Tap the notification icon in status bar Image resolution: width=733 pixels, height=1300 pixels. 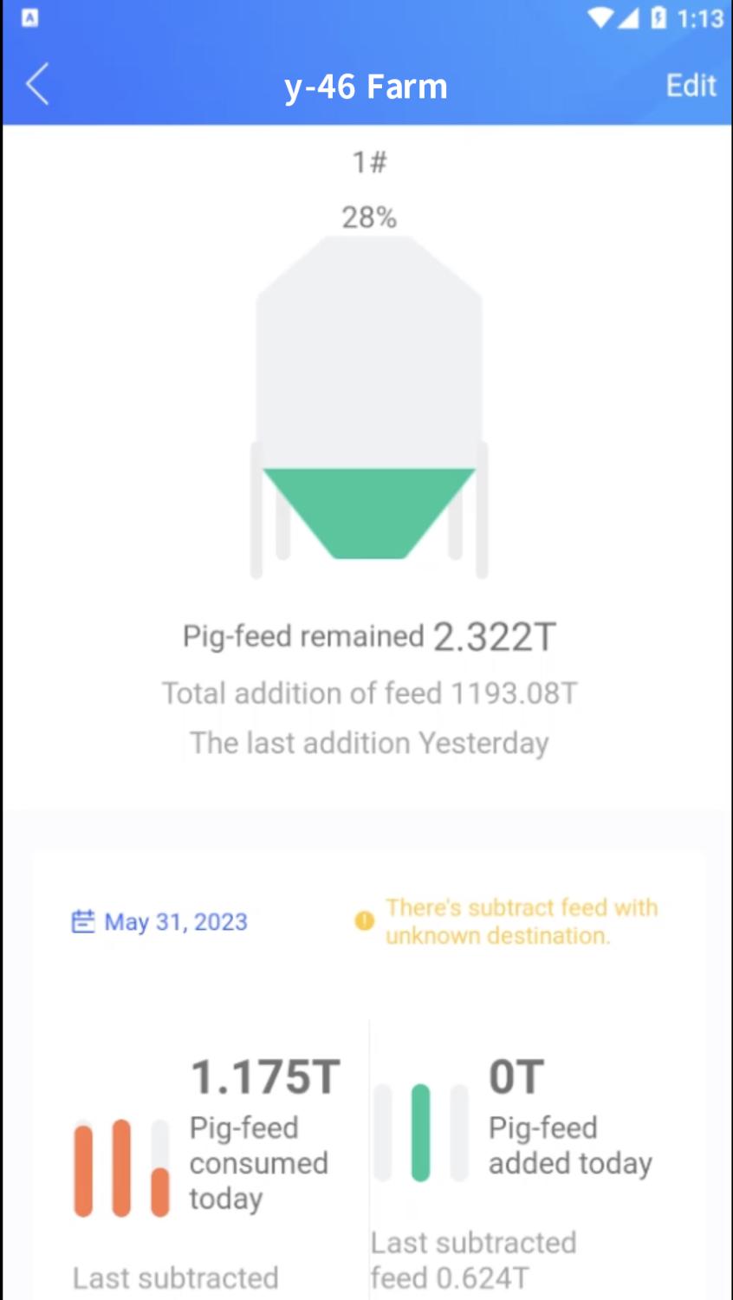tap(29, 18)
